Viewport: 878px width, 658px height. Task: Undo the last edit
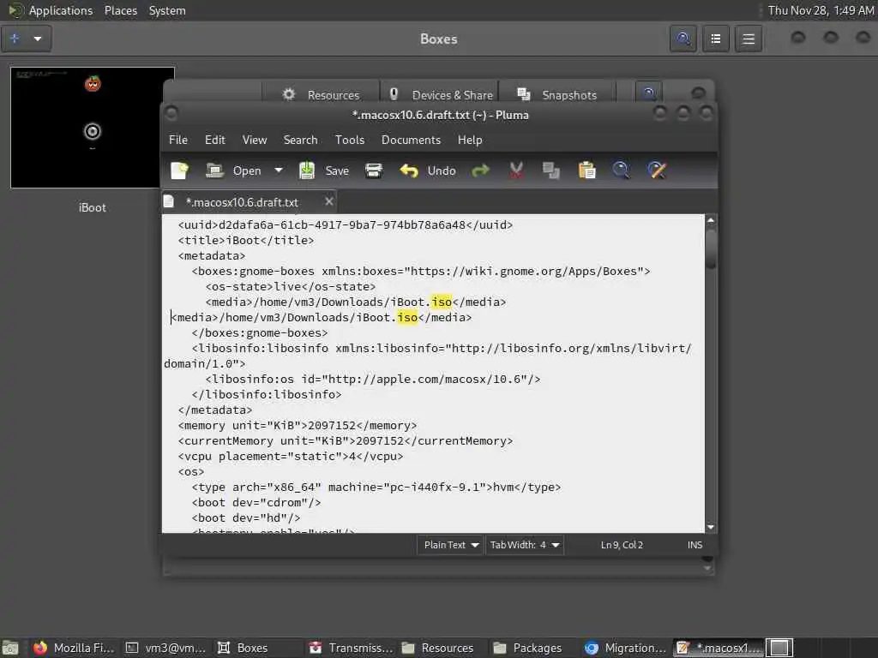(428, 170)
